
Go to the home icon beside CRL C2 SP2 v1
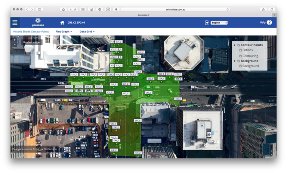(62, 23)
